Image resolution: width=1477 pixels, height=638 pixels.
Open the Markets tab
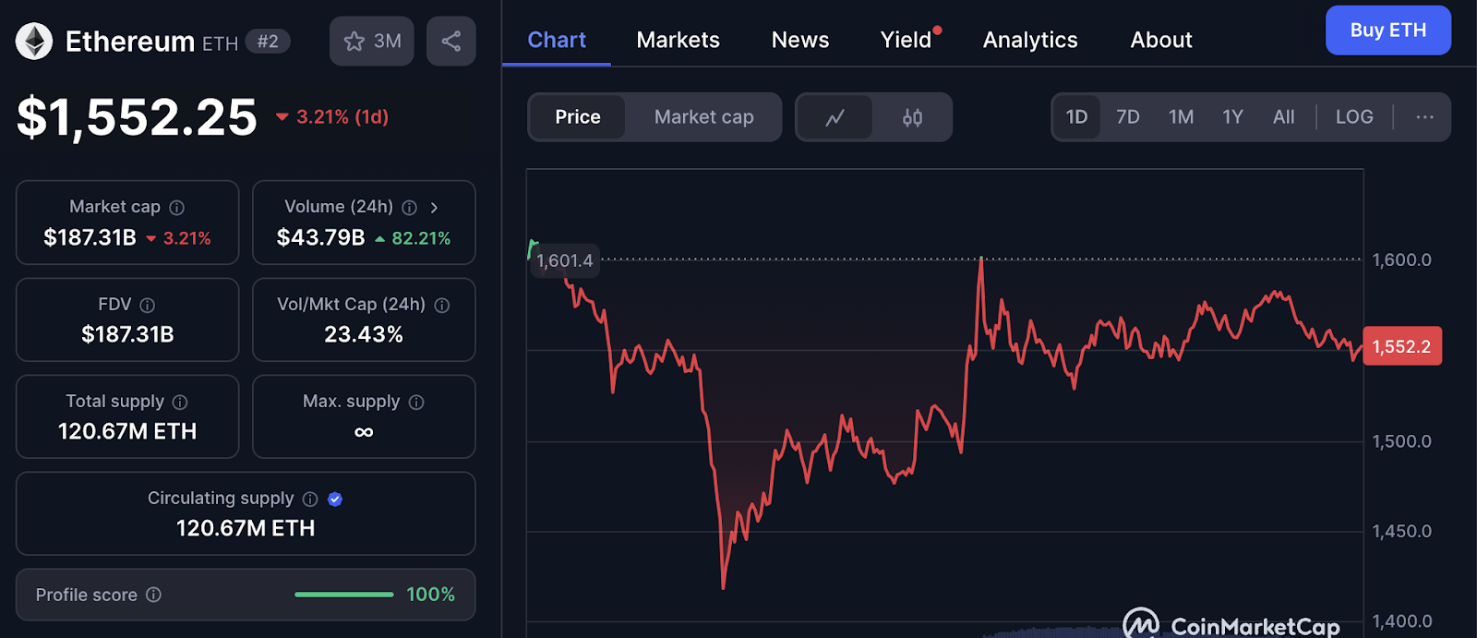pos(678,40)
